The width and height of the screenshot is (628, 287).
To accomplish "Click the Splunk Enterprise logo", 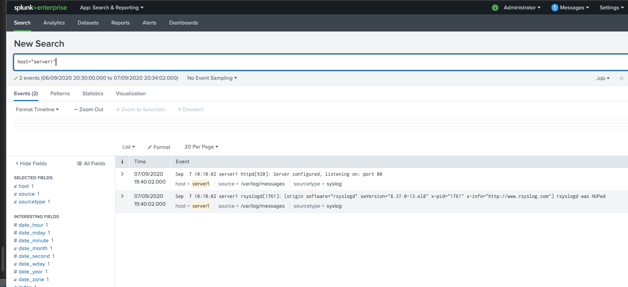I will click(x=40, y=8).
